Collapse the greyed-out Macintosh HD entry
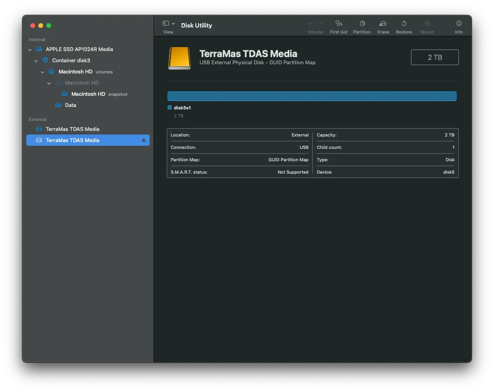494x392 pixels. pos(49,83)
